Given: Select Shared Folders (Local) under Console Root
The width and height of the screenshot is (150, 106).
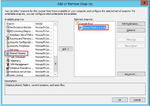Looking at the screenshot, I should coord(94,27).
